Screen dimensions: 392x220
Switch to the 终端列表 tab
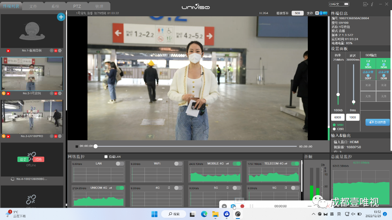11,6
